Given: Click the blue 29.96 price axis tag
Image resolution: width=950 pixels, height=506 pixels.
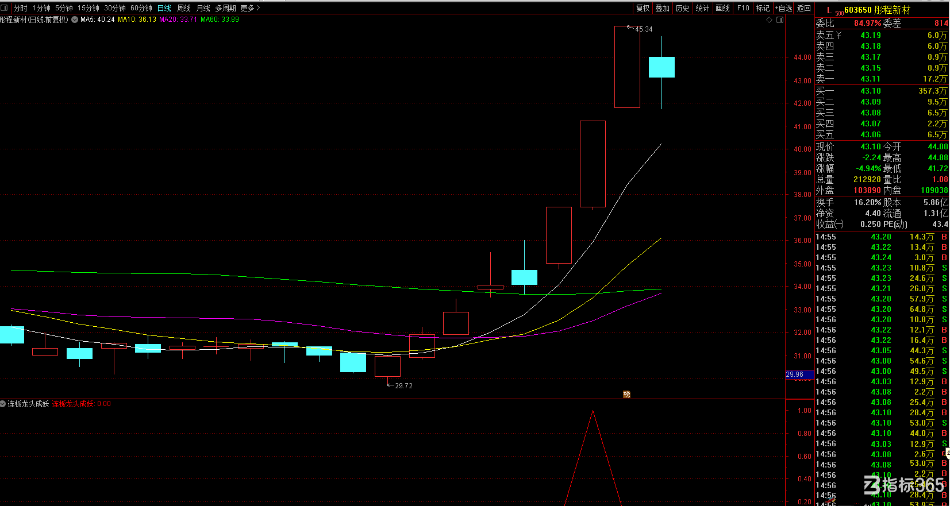Looking at the screenshot, I should coord(799,374).
